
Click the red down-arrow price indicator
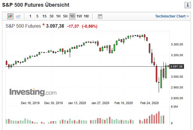pyautogui.click(x=44, y=25)
